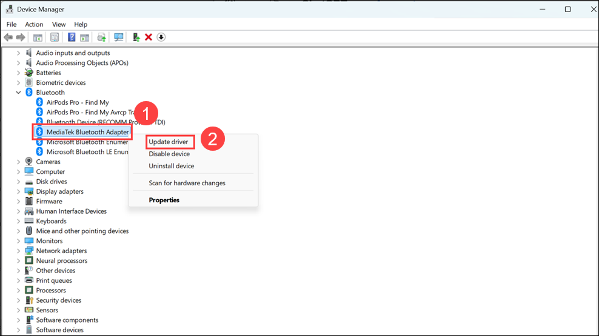Image resolution: width=599 pixels, height=336 pixels.
Task: Open the Properties sheet toolbar icon
Action: click(55, 38)
